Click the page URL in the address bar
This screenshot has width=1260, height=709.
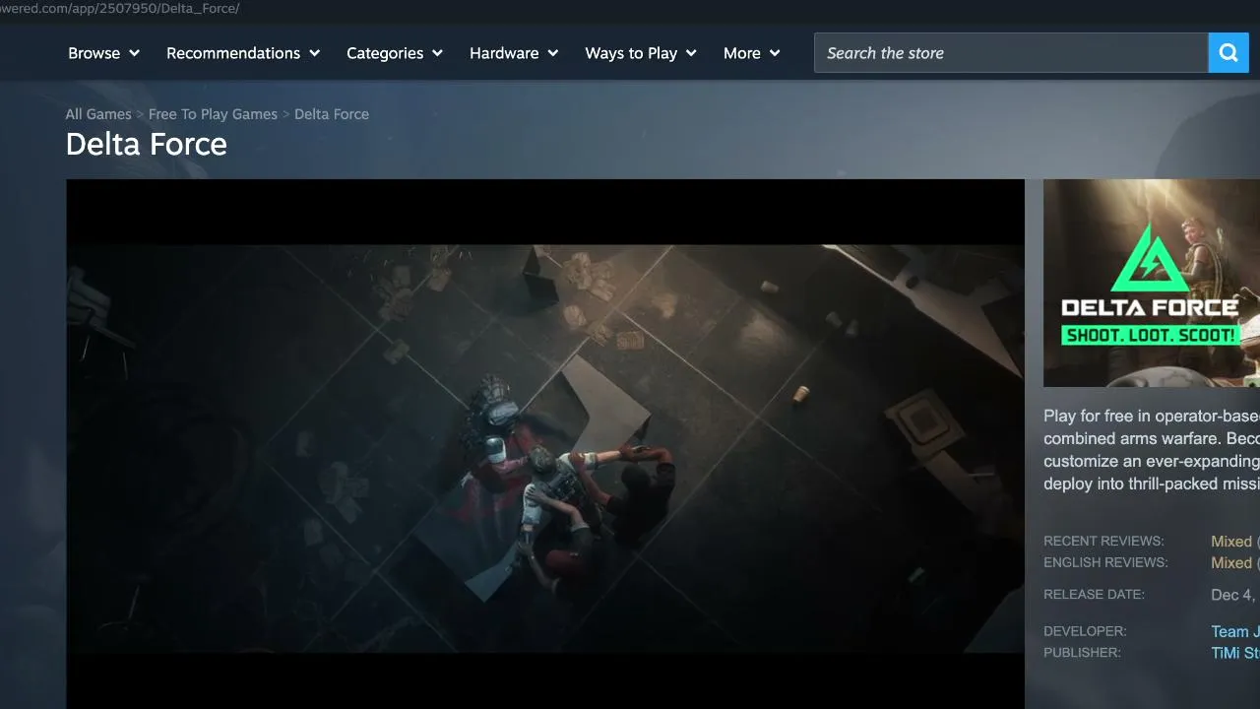(x=120, y=8)
